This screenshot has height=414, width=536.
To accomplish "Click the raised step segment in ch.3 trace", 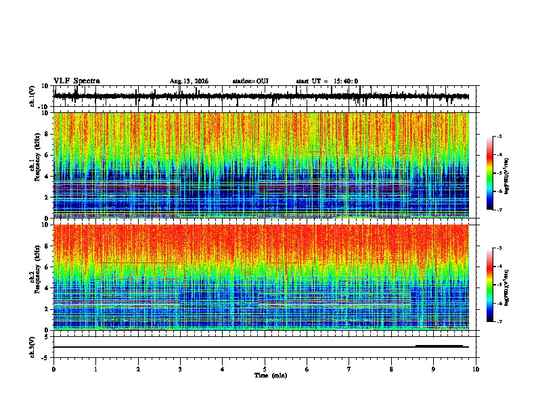I will (x=439, y=346).
